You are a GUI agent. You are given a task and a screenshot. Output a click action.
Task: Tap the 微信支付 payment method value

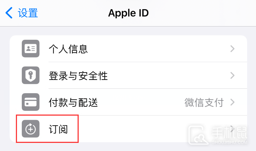(x=204, y=102)
